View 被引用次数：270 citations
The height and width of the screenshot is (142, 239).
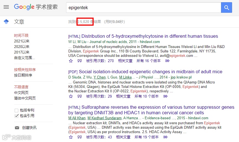[x=100, y=61]
